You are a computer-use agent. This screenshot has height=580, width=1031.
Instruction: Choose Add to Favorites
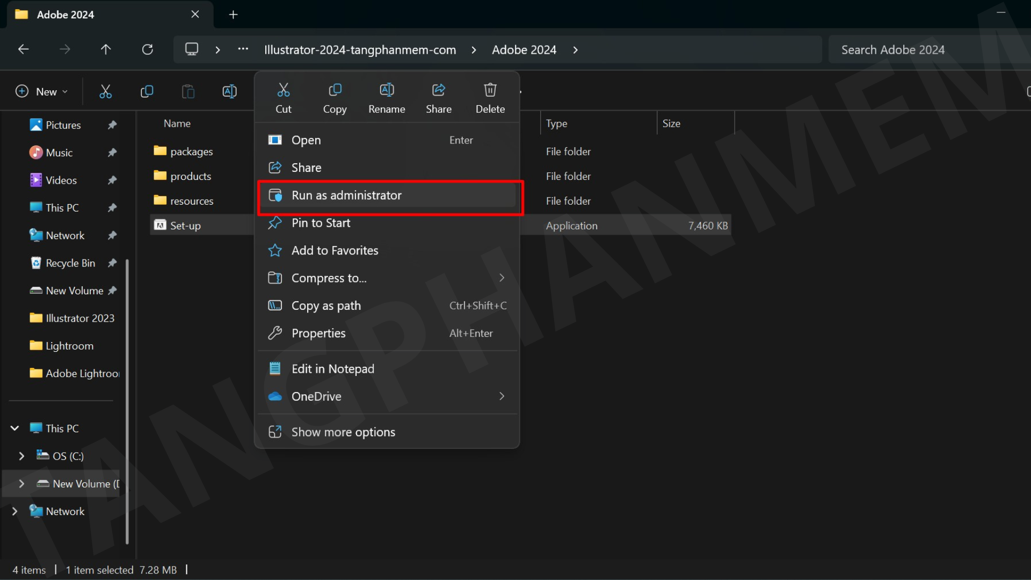pyautogui.click(x=387, y=250)
